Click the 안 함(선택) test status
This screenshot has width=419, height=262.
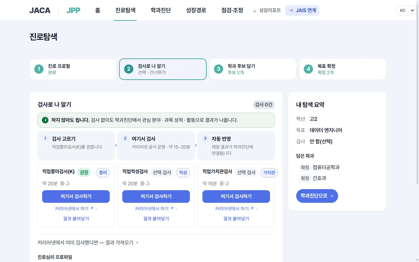point(321,141)
